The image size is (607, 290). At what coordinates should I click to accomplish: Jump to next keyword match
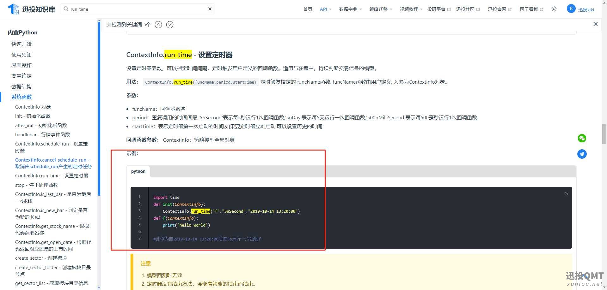point(170,25)
